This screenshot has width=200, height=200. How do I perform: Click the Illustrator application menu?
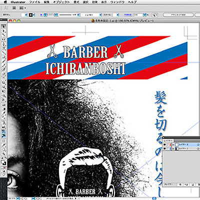coord(18,2)
